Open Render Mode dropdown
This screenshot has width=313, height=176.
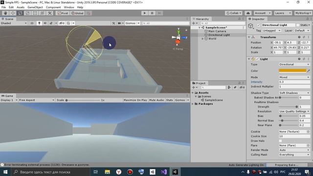tap(294, 150)
